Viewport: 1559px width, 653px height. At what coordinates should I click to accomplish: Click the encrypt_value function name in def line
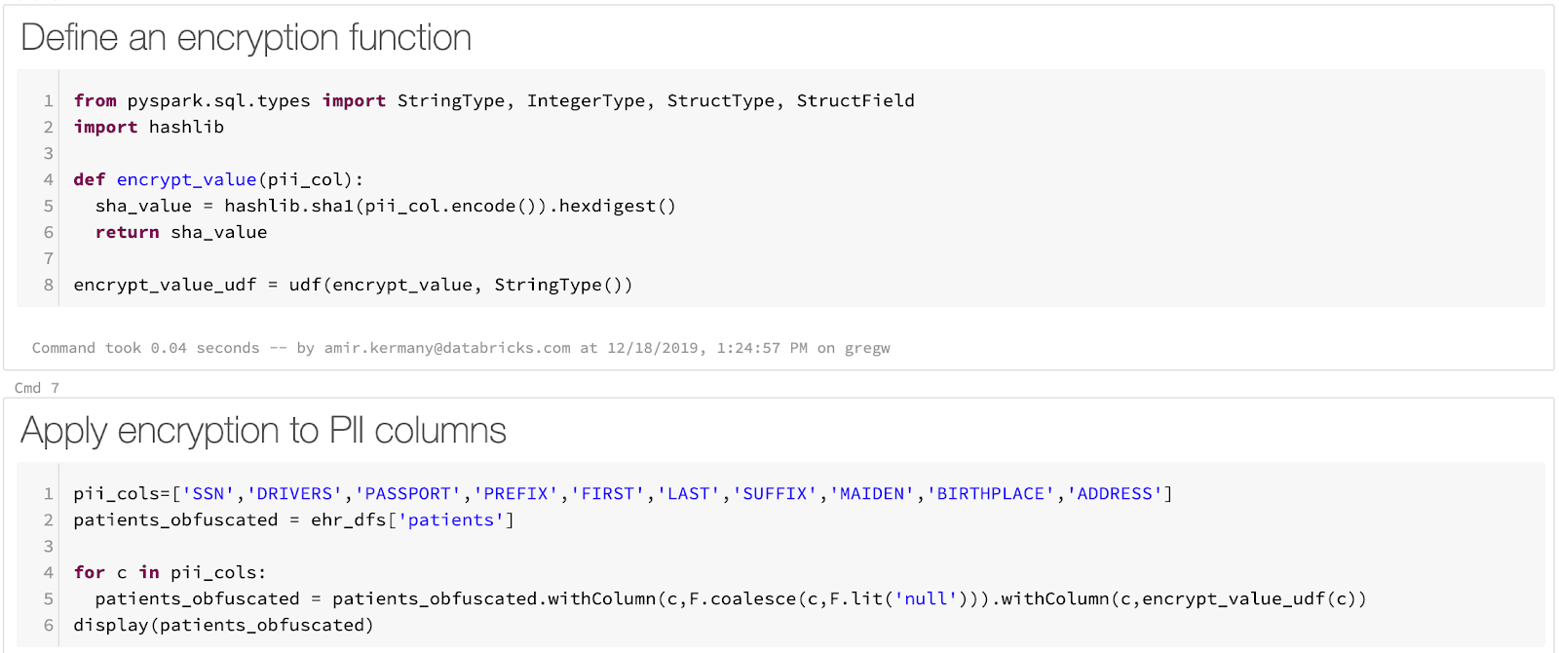point(186,179)
